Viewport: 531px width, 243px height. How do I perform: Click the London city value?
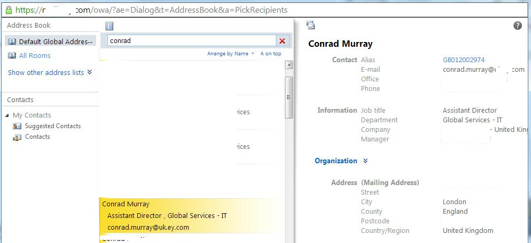pyautogui.click(x=454, y=202)
